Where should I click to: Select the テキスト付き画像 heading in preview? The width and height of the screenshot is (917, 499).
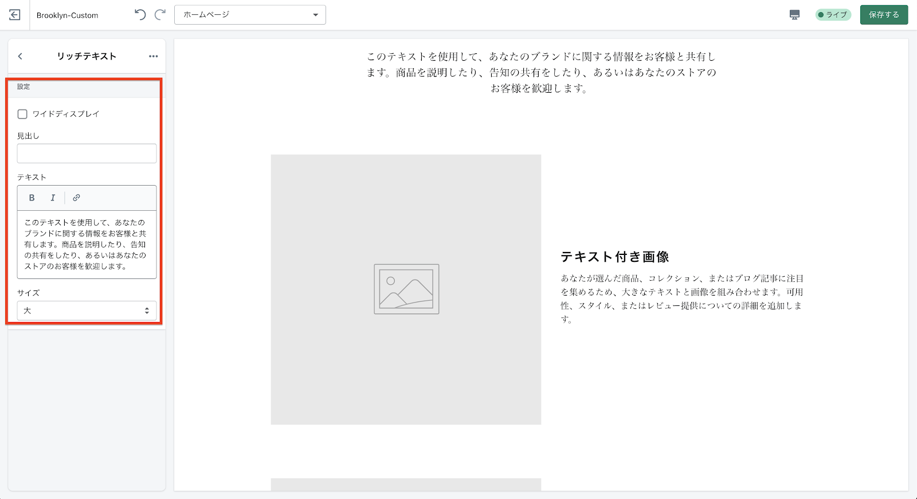click(x=615, y=257)
